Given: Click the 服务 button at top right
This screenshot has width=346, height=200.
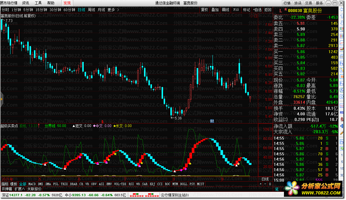Looking at the screenshot, I should [x=319, y=3].
